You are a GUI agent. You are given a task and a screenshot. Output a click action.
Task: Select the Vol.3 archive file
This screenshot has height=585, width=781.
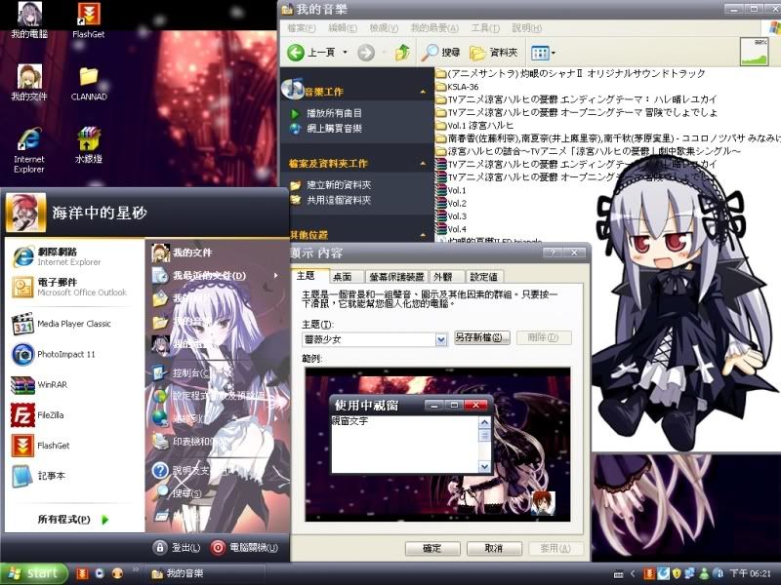coord(451,216)
